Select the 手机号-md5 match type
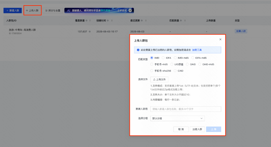This screenshot has width=271, height=147. tap(152, 64)
